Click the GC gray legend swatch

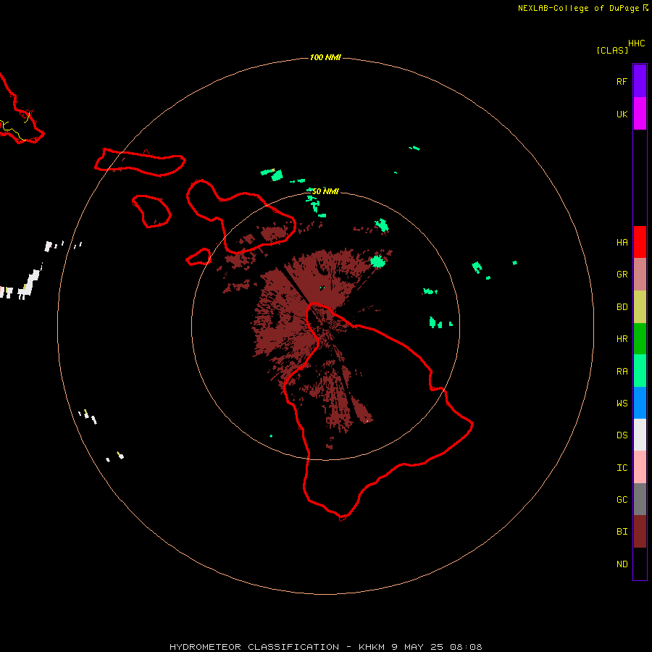640,499
